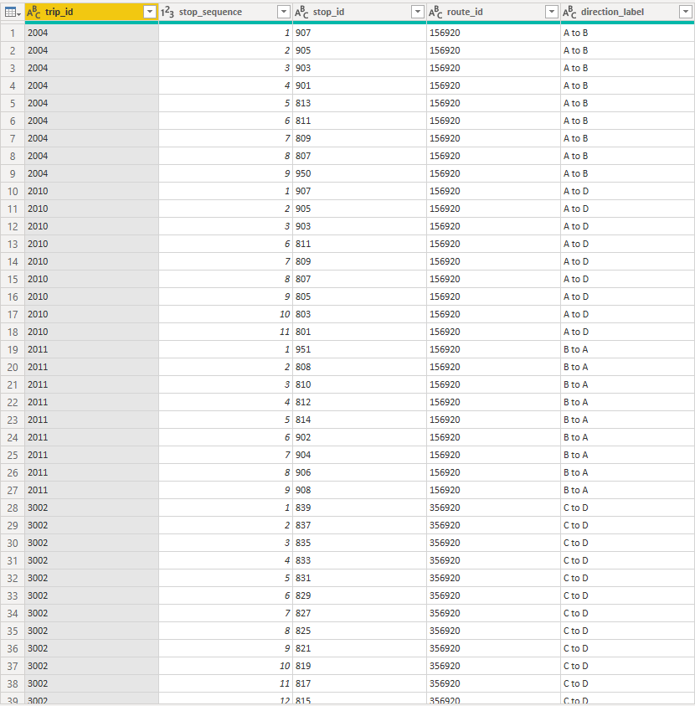Open the trip_id filter dropdown
Viewport: 695px width, 706px height.
pyautogui.click(x=149, y=13)
